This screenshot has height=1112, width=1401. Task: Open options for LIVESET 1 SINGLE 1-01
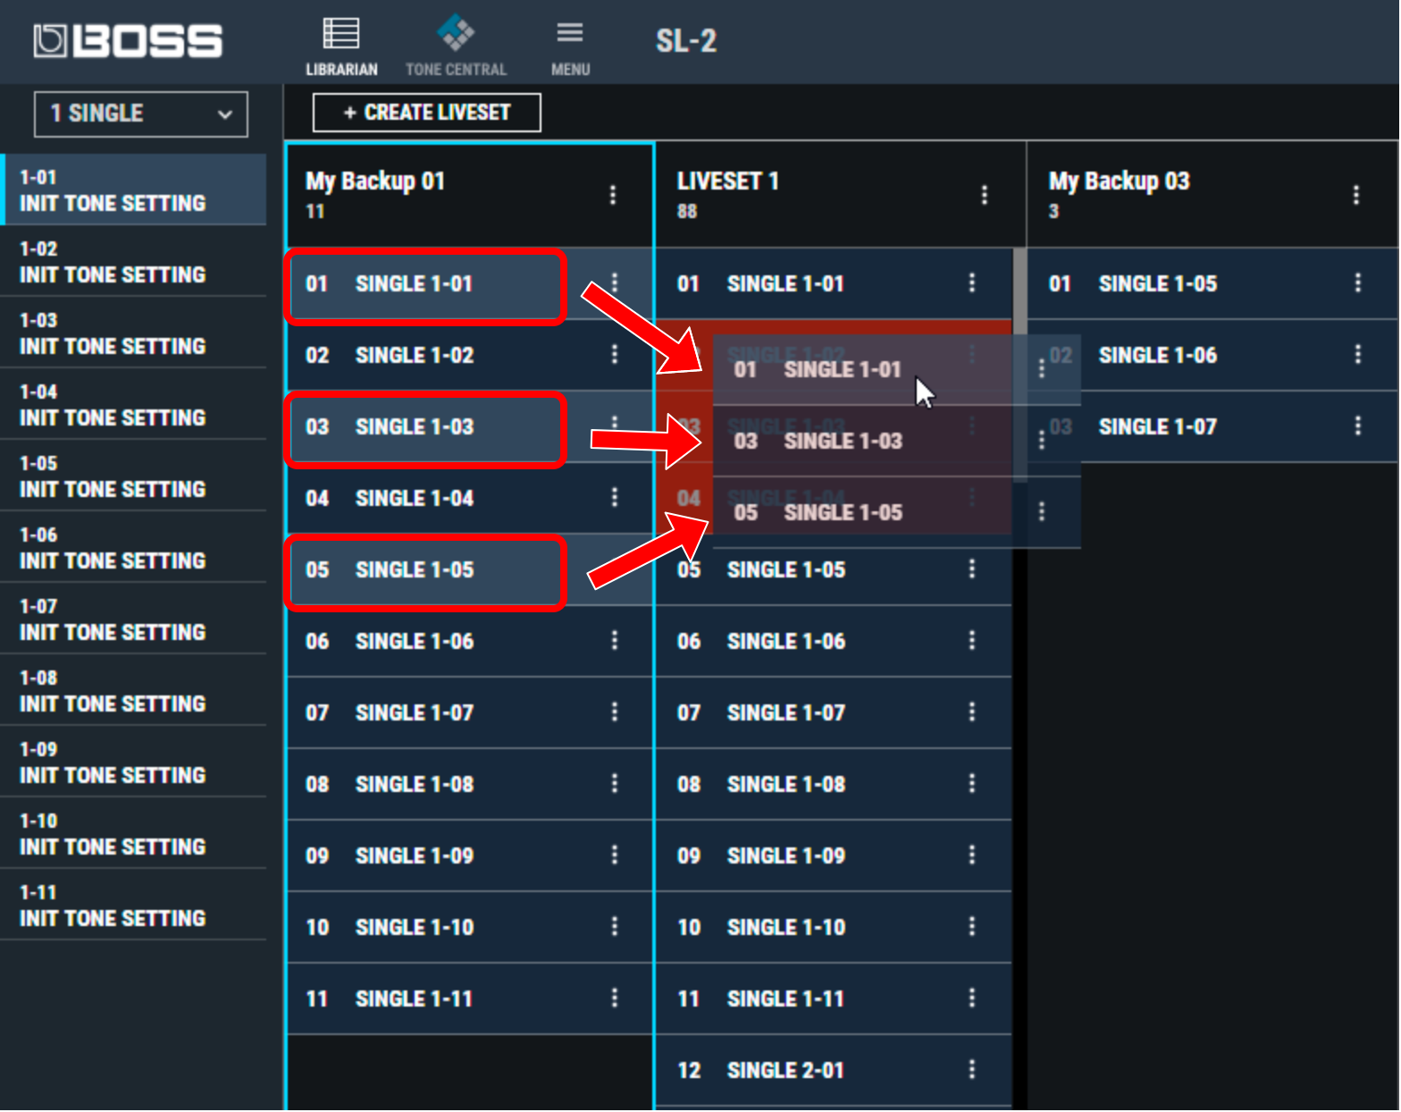[972, 283]
